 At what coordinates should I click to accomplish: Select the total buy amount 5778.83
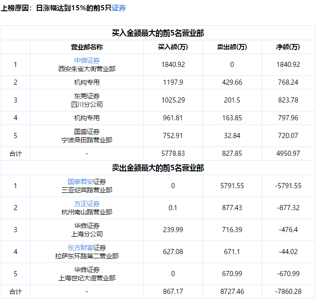click(x=173, y=154)
